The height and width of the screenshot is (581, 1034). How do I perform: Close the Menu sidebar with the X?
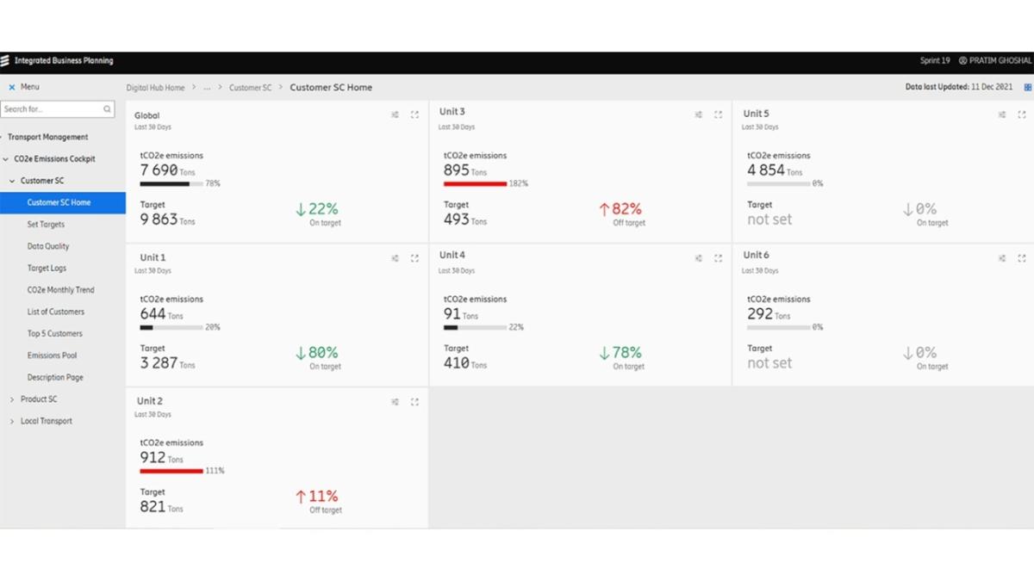tap(11, 87)
